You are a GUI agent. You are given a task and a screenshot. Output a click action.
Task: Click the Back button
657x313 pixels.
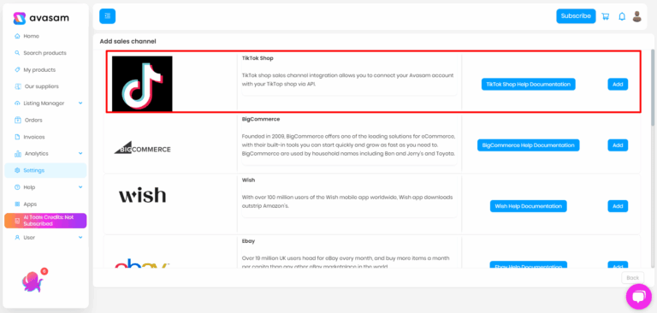pos(632,278)
